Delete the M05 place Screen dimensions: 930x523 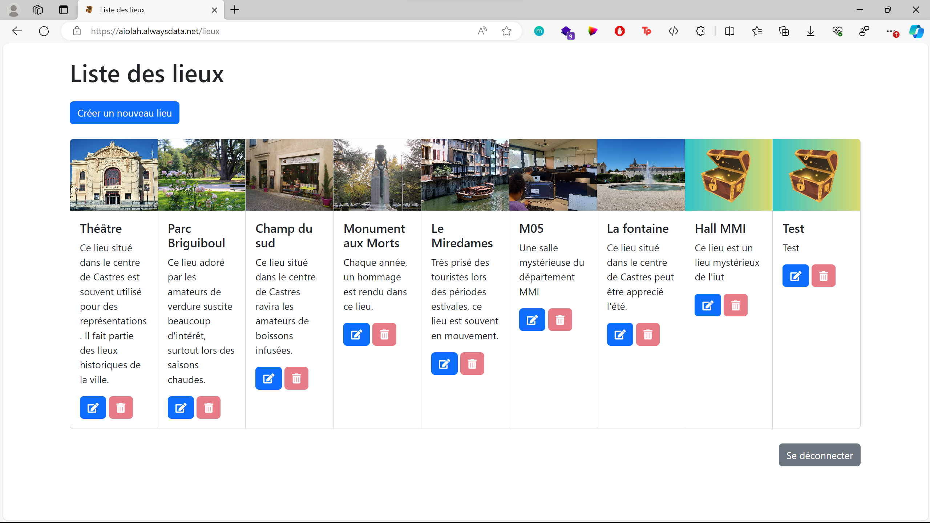point(560,320)
